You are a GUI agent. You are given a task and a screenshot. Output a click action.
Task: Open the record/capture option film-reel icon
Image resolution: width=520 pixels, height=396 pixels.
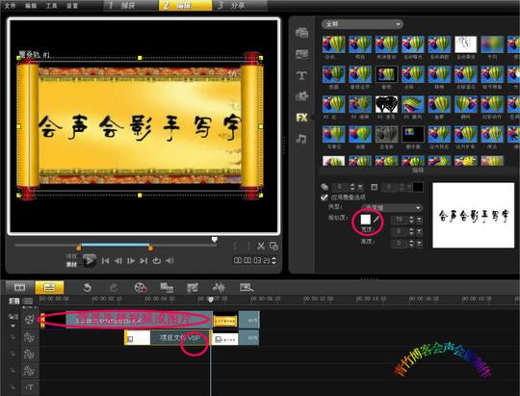(x=141, y=287)
